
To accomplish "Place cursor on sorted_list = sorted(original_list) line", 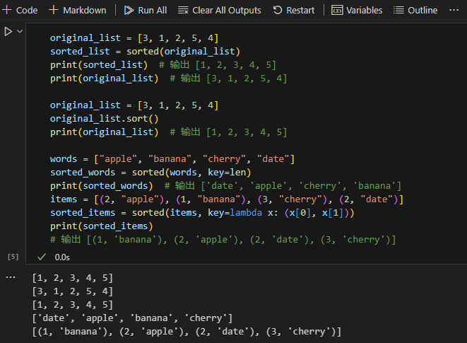I will [x=145, y=52].
